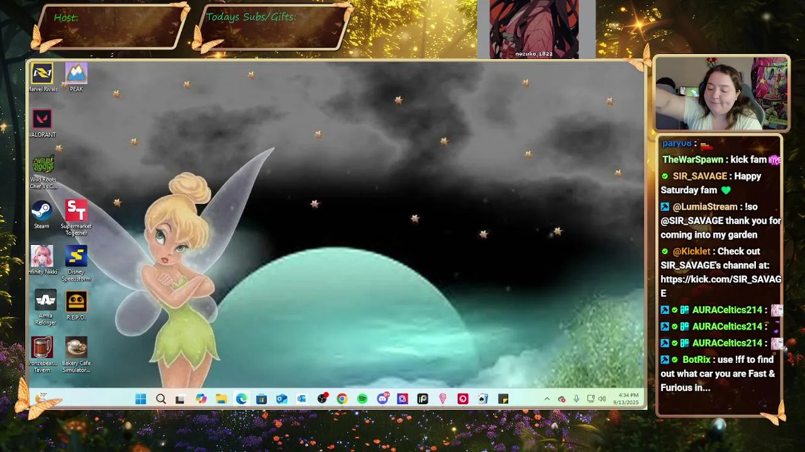Viewport: 805px width, 452px height.
Task: Open Microsoft Store from the taskbar
Action: [262, 399]
